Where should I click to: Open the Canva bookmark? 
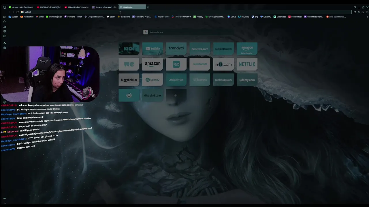(x=232, y=17)
